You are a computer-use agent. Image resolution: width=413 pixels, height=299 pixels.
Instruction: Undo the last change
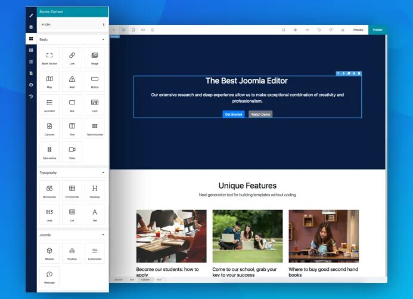[319, 30]
